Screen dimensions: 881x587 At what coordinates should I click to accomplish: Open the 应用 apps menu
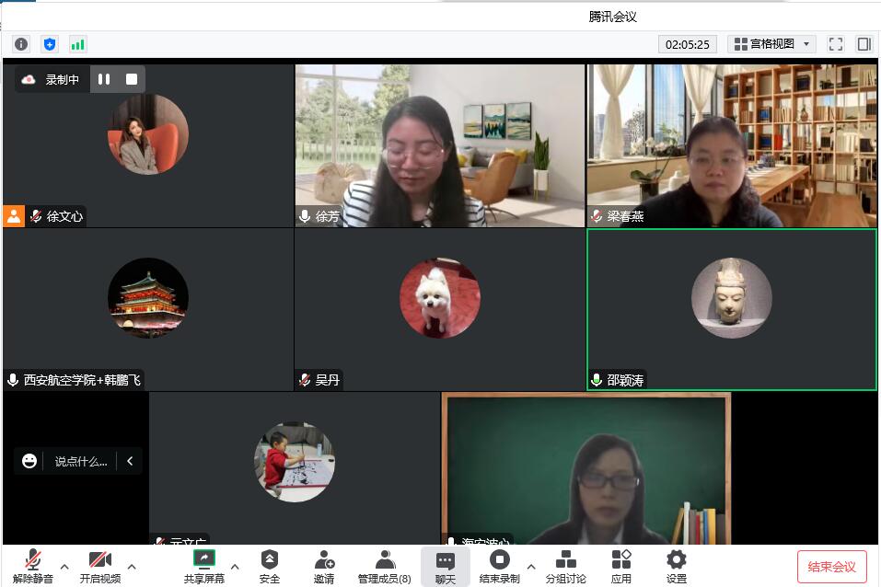[621, 565]
